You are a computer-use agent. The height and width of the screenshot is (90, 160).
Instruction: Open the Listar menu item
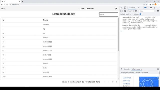point(82,8)
